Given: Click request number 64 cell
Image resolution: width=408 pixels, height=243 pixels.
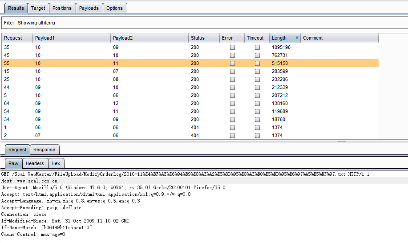Looking at the screenshot, I should [7, 104].
